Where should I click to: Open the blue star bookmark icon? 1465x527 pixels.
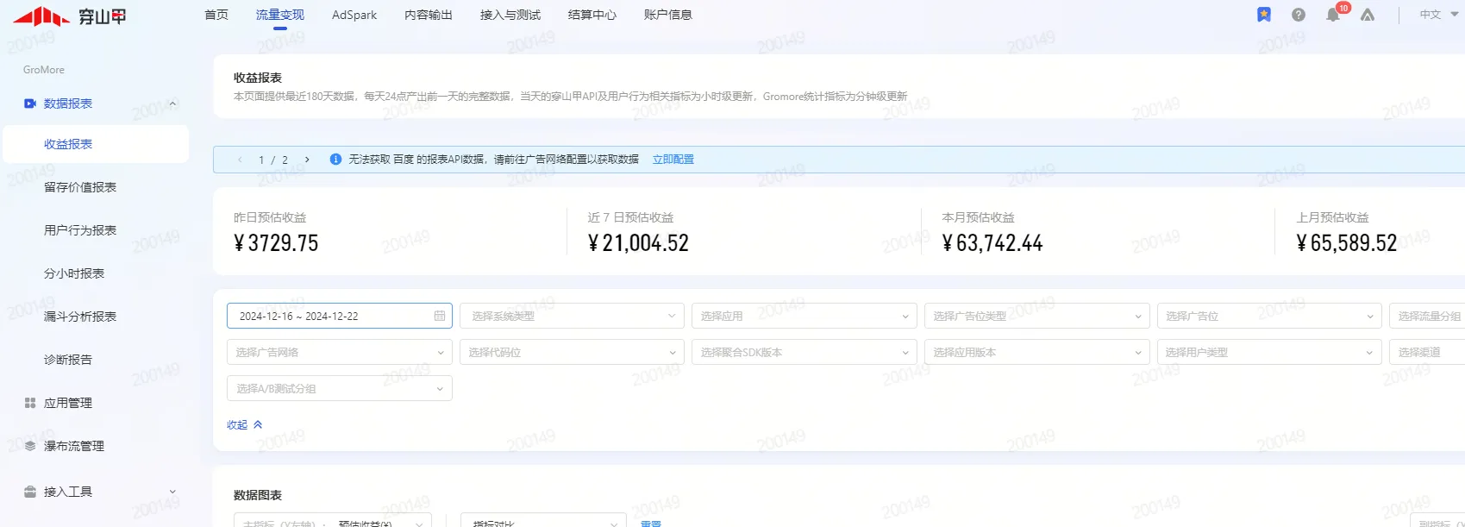coord(1264,15)
